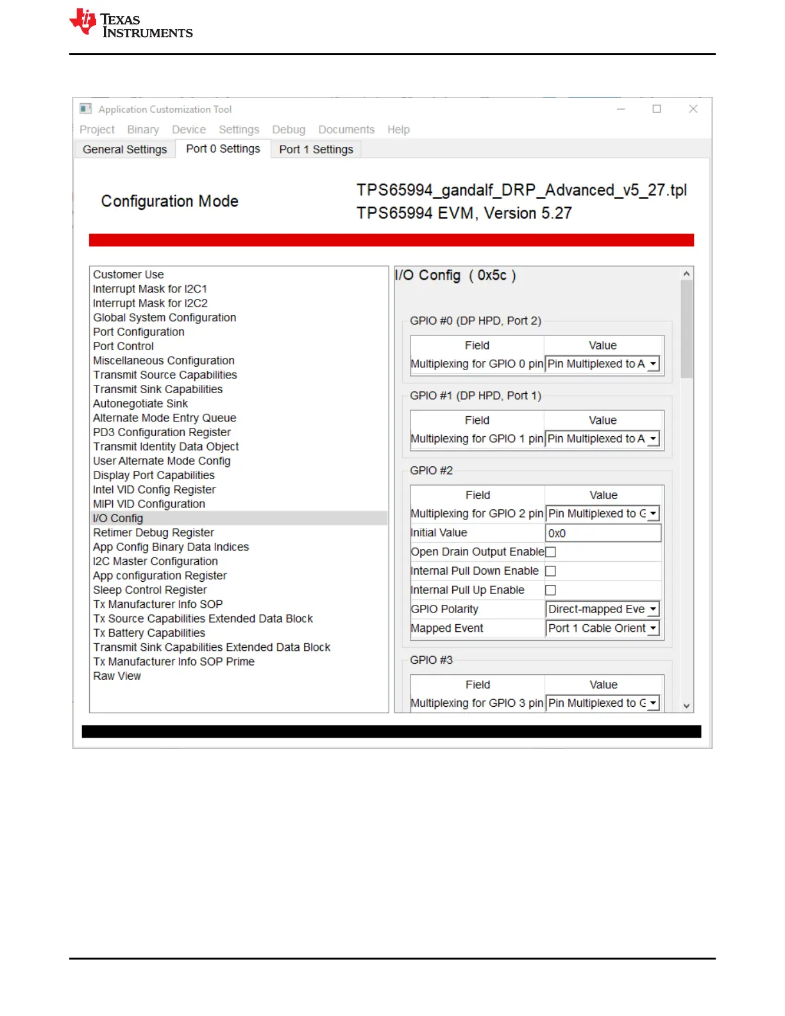The image size is (785, 1016).
Task: Open the Debug menu
Action: click(289, 130)
